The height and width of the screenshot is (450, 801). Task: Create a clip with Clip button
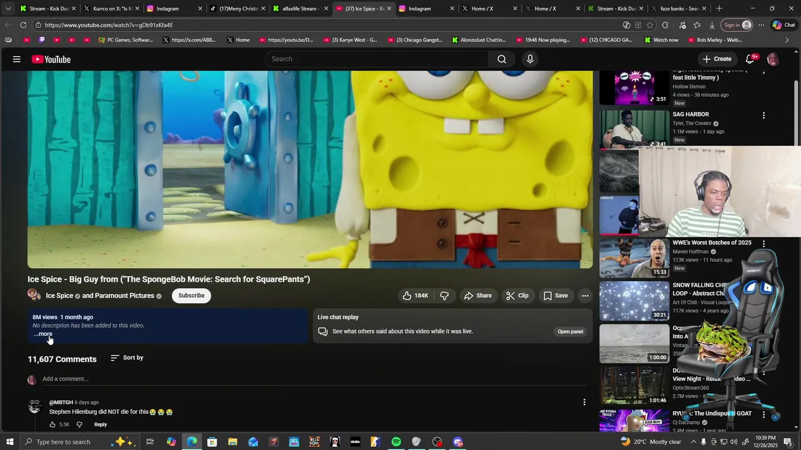tap(517, 296)
